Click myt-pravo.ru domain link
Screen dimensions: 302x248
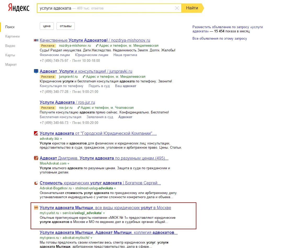pos(49,238)
